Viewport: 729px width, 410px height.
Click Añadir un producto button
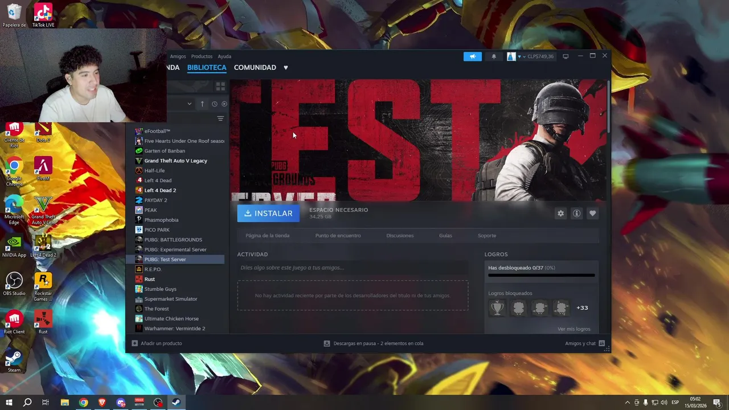(x=157, y=343)
